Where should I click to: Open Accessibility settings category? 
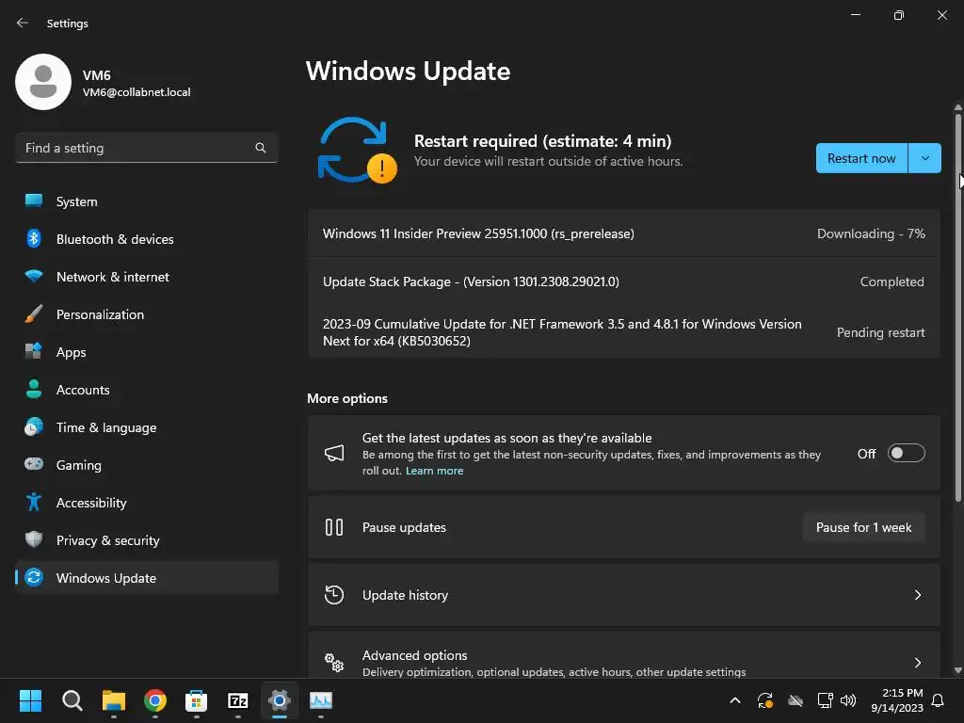coord(146,503)
